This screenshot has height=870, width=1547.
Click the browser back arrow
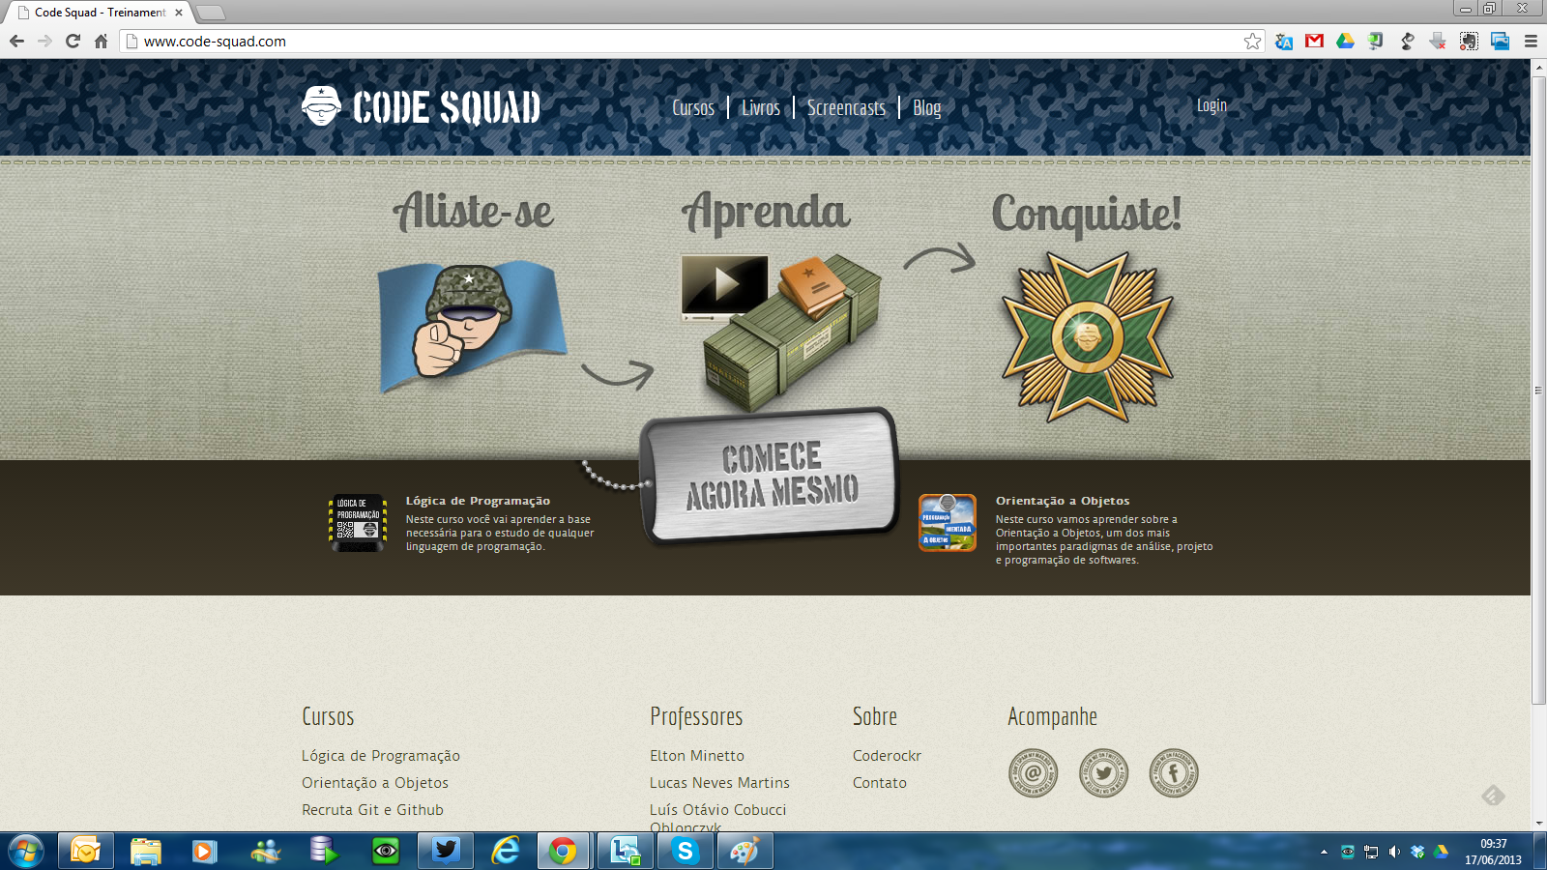pos(16,41)
